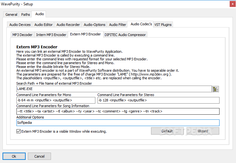The height and width of the screenshot is (163, 236).
Task: Select the Audio Codec's tab
Action: (141, 24)
